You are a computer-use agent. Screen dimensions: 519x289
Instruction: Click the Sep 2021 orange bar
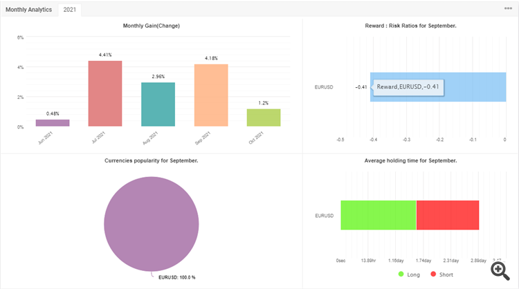point(211,95)
